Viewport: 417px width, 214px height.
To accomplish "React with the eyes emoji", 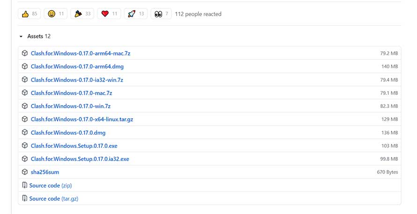I will (x=161, y=14).
